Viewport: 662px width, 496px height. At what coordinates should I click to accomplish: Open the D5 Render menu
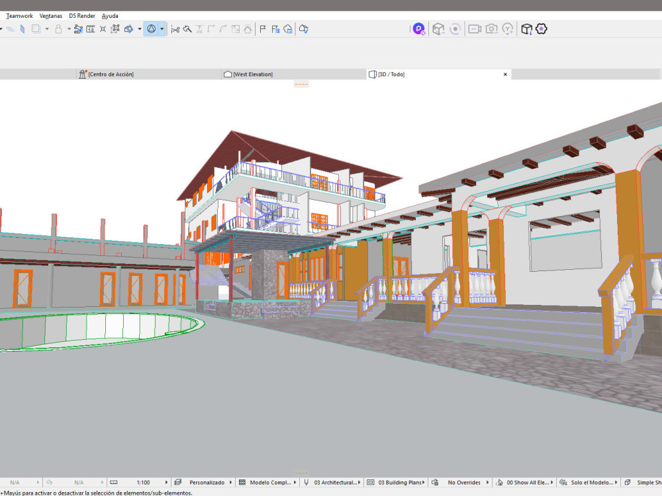pyautogui.click(x=82, y=16)
